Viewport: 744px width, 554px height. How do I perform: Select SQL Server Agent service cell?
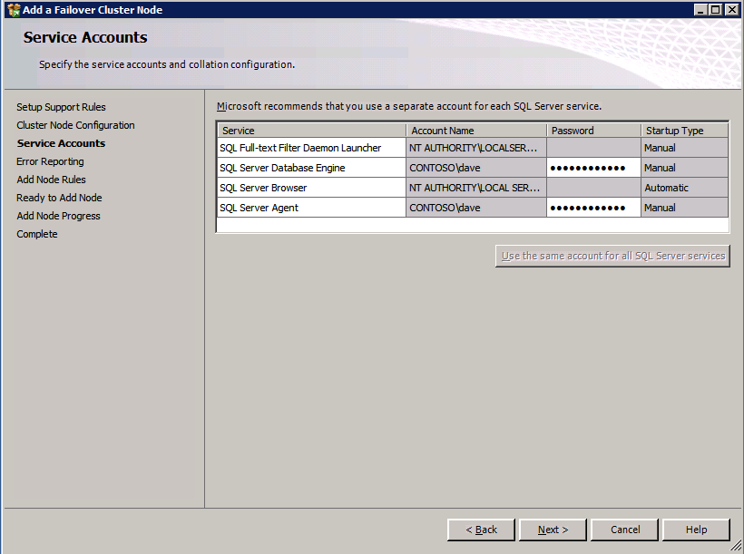point(312,208)
